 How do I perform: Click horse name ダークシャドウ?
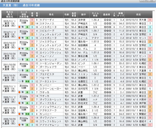point(48,67)
